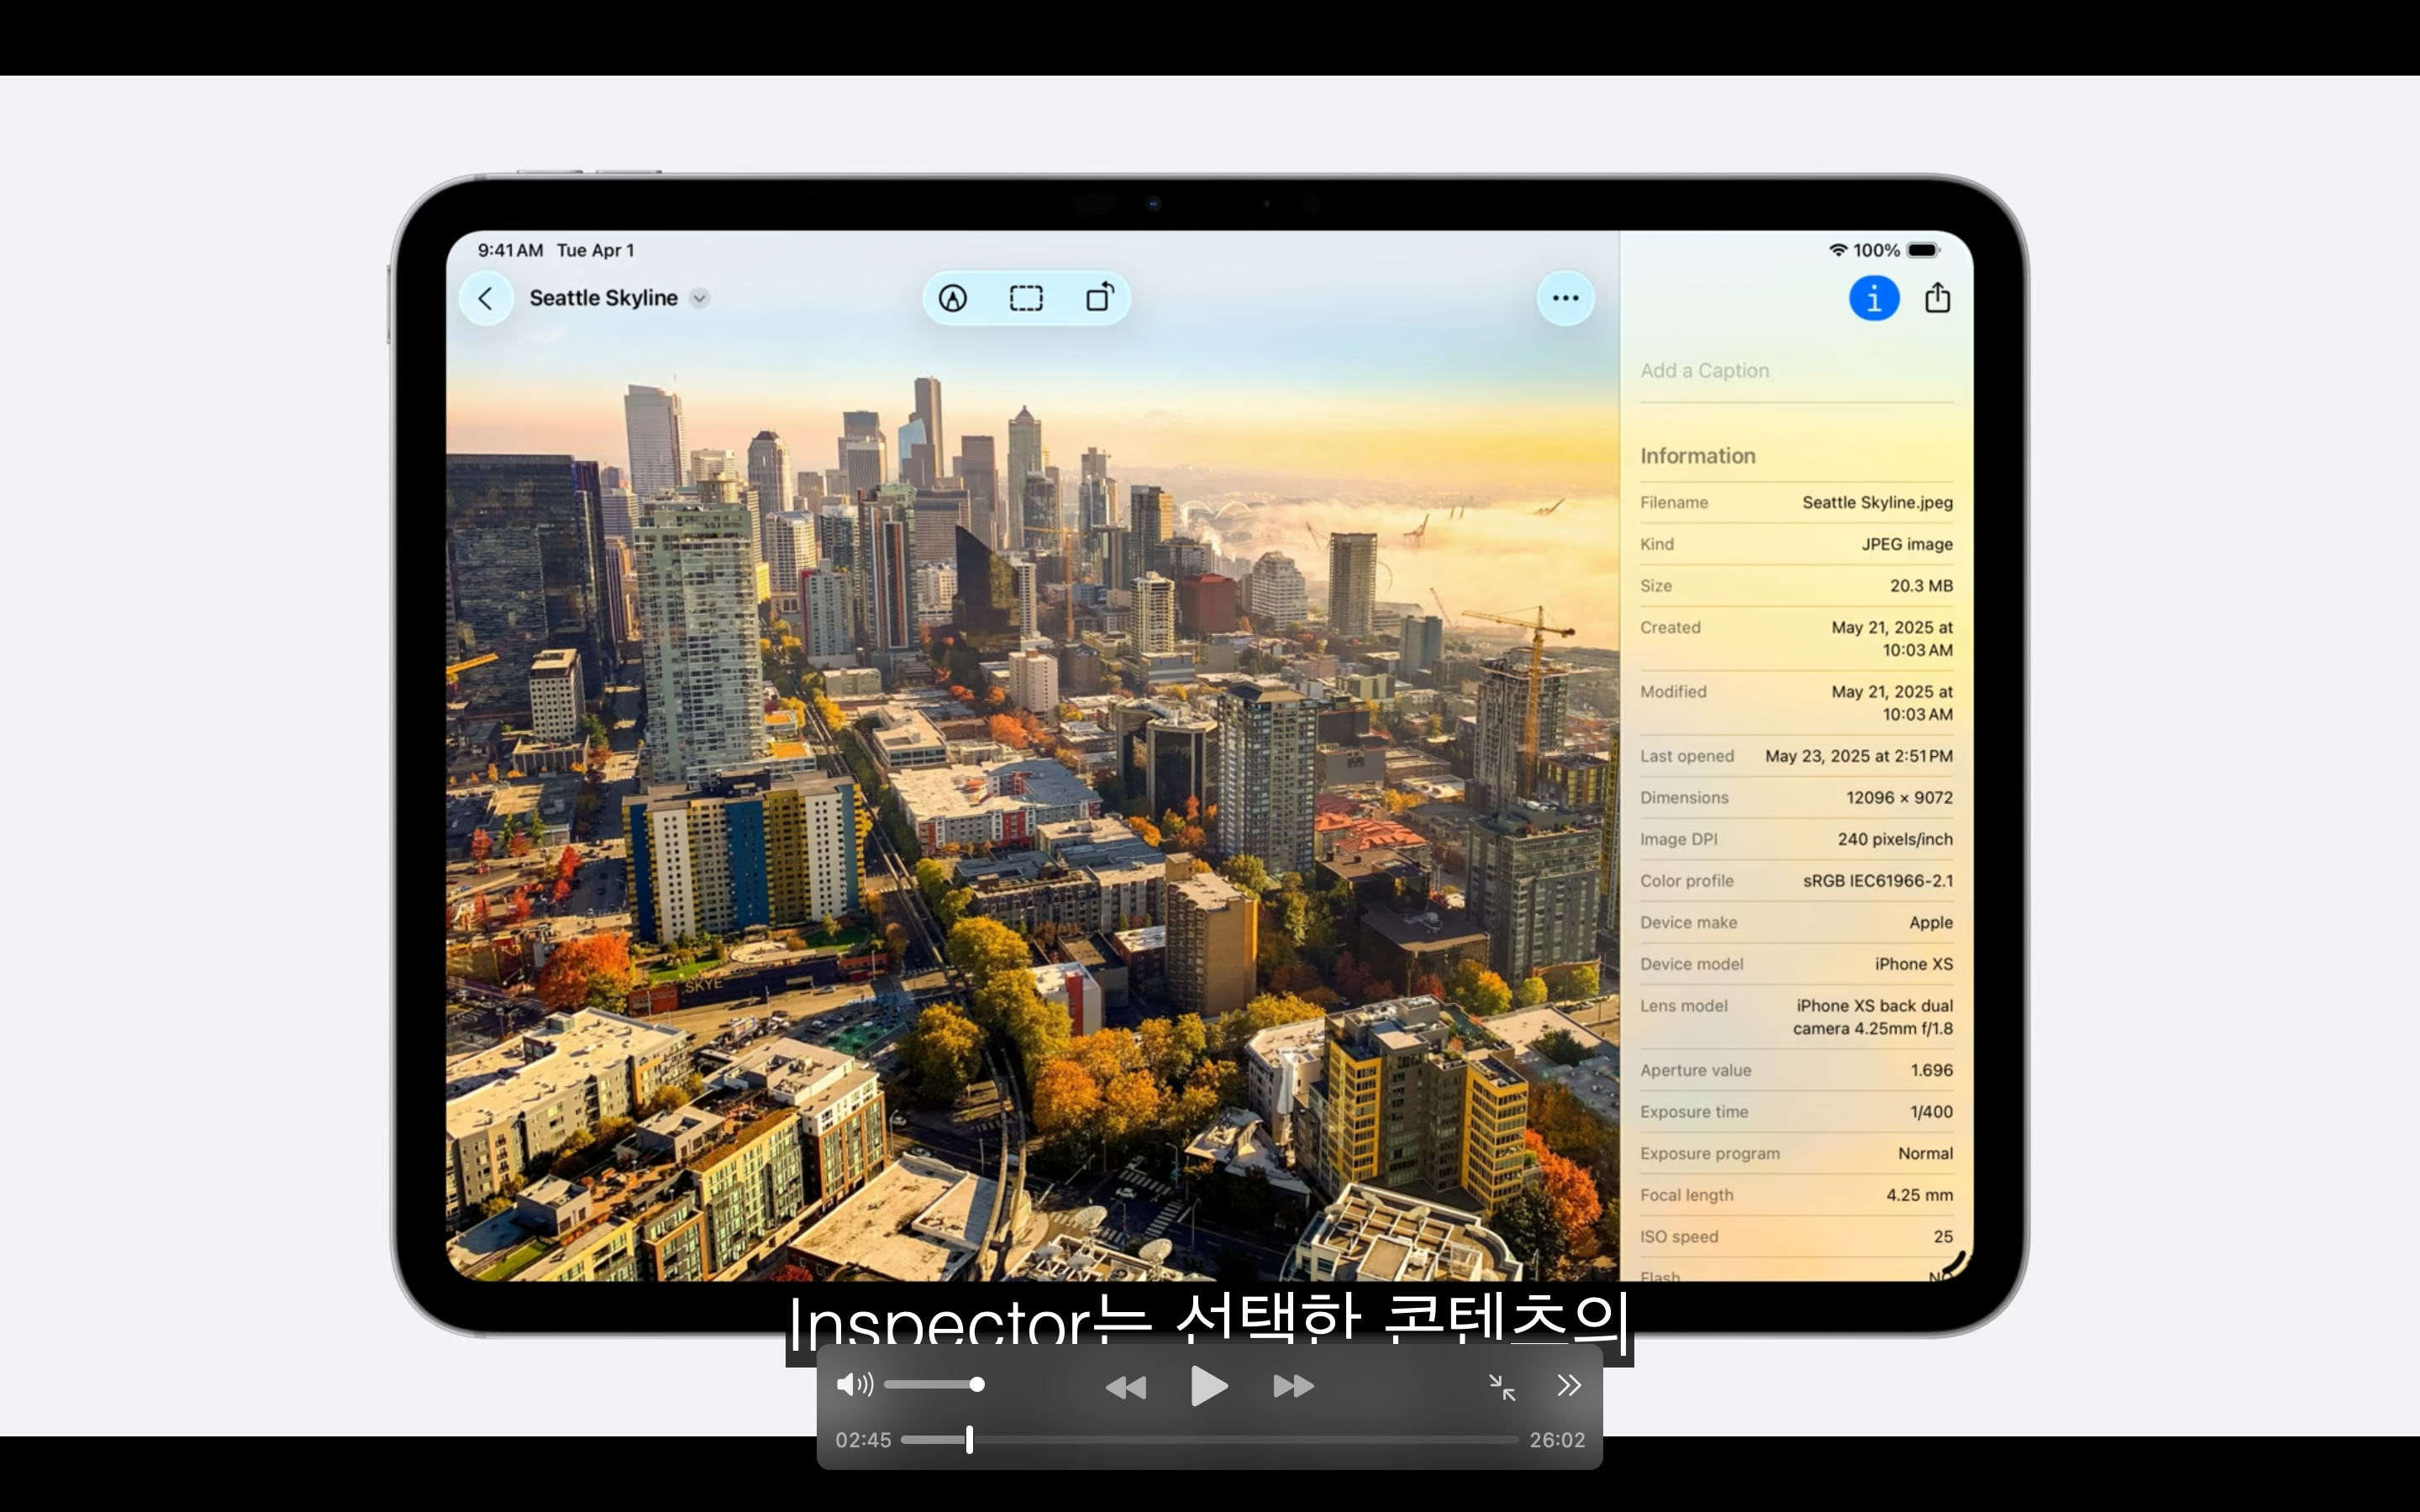Tap the rotate image icon
The height and width of the screenshot is (1512, 2420).
click(1099, 298)
